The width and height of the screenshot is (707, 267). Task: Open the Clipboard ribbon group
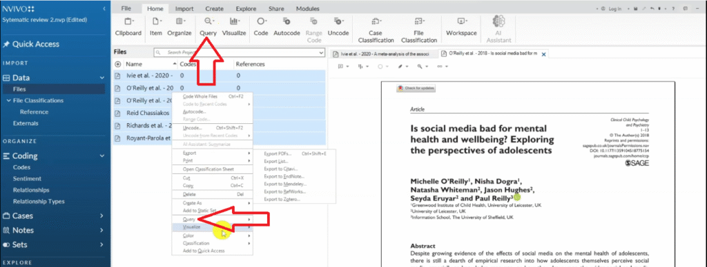pyautogui.click(x=128, y=27)
